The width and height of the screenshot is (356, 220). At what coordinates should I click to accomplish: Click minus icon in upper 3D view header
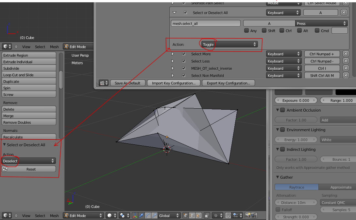[16, 46]
